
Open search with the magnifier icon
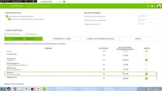point(148,6)
